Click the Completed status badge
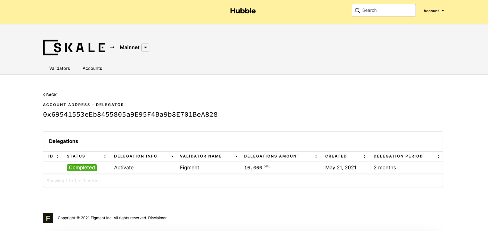This screenshot has width=488, height=231. click(x=82, y=168)
